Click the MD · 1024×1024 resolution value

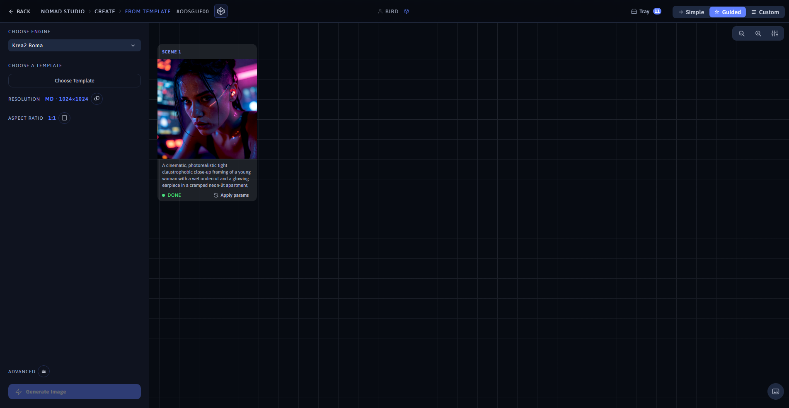click(67, 99)
